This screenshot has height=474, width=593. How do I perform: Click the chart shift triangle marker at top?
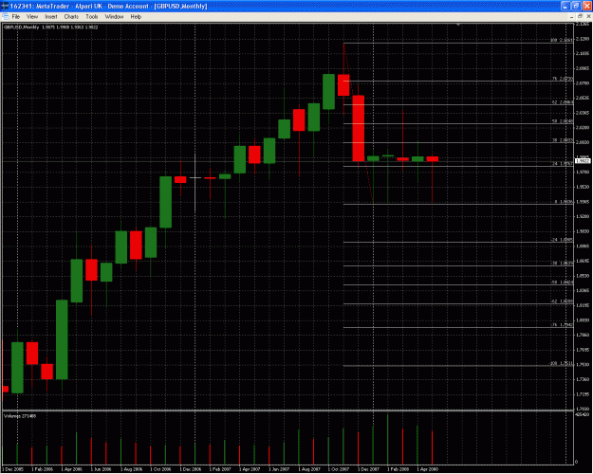point(458,25)
